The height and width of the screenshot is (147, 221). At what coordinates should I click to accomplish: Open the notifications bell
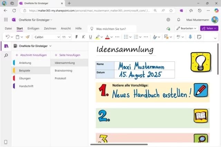pos(179,20)
